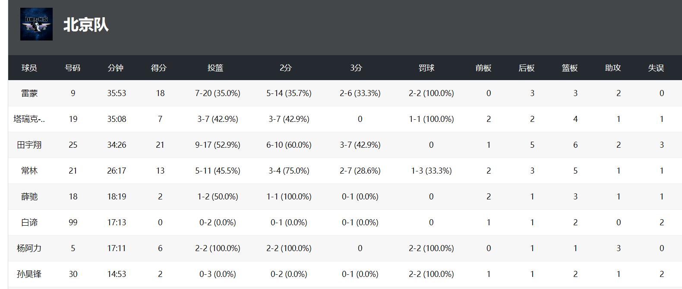
Task: Sort table by 得分 column header
Action: pos(159,68)
